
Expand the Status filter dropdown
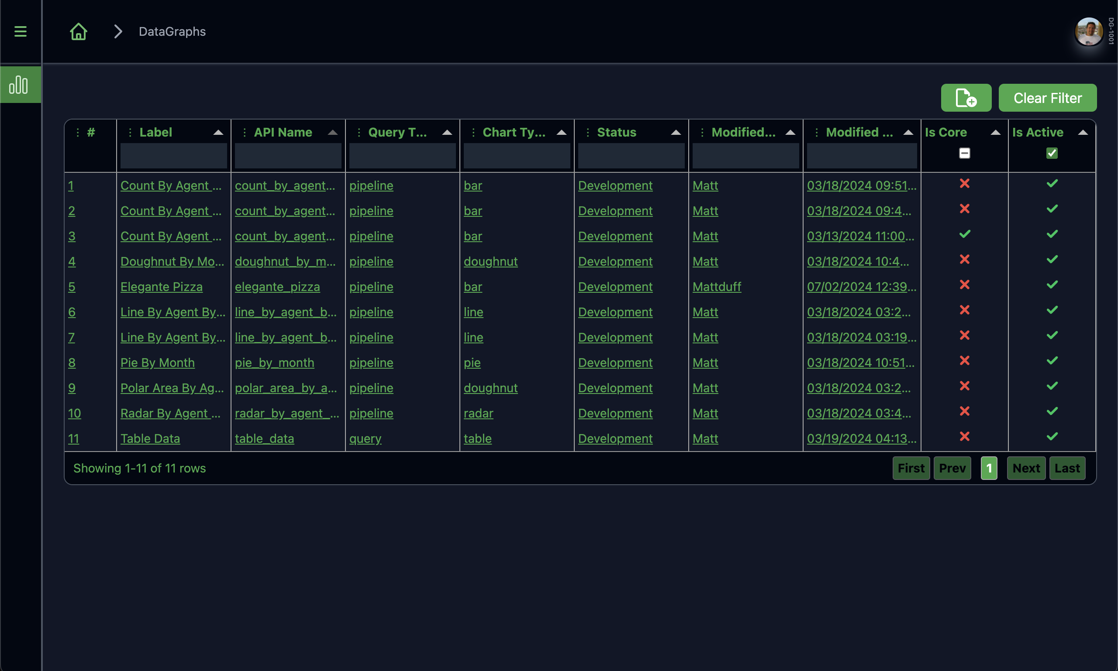tap(630, 153)
